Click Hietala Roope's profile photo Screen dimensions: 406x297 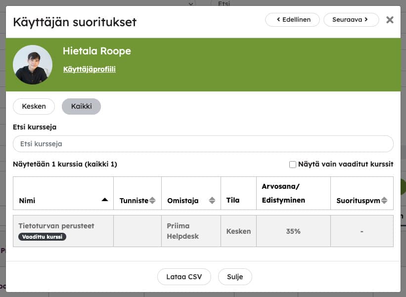click(33, 65)
